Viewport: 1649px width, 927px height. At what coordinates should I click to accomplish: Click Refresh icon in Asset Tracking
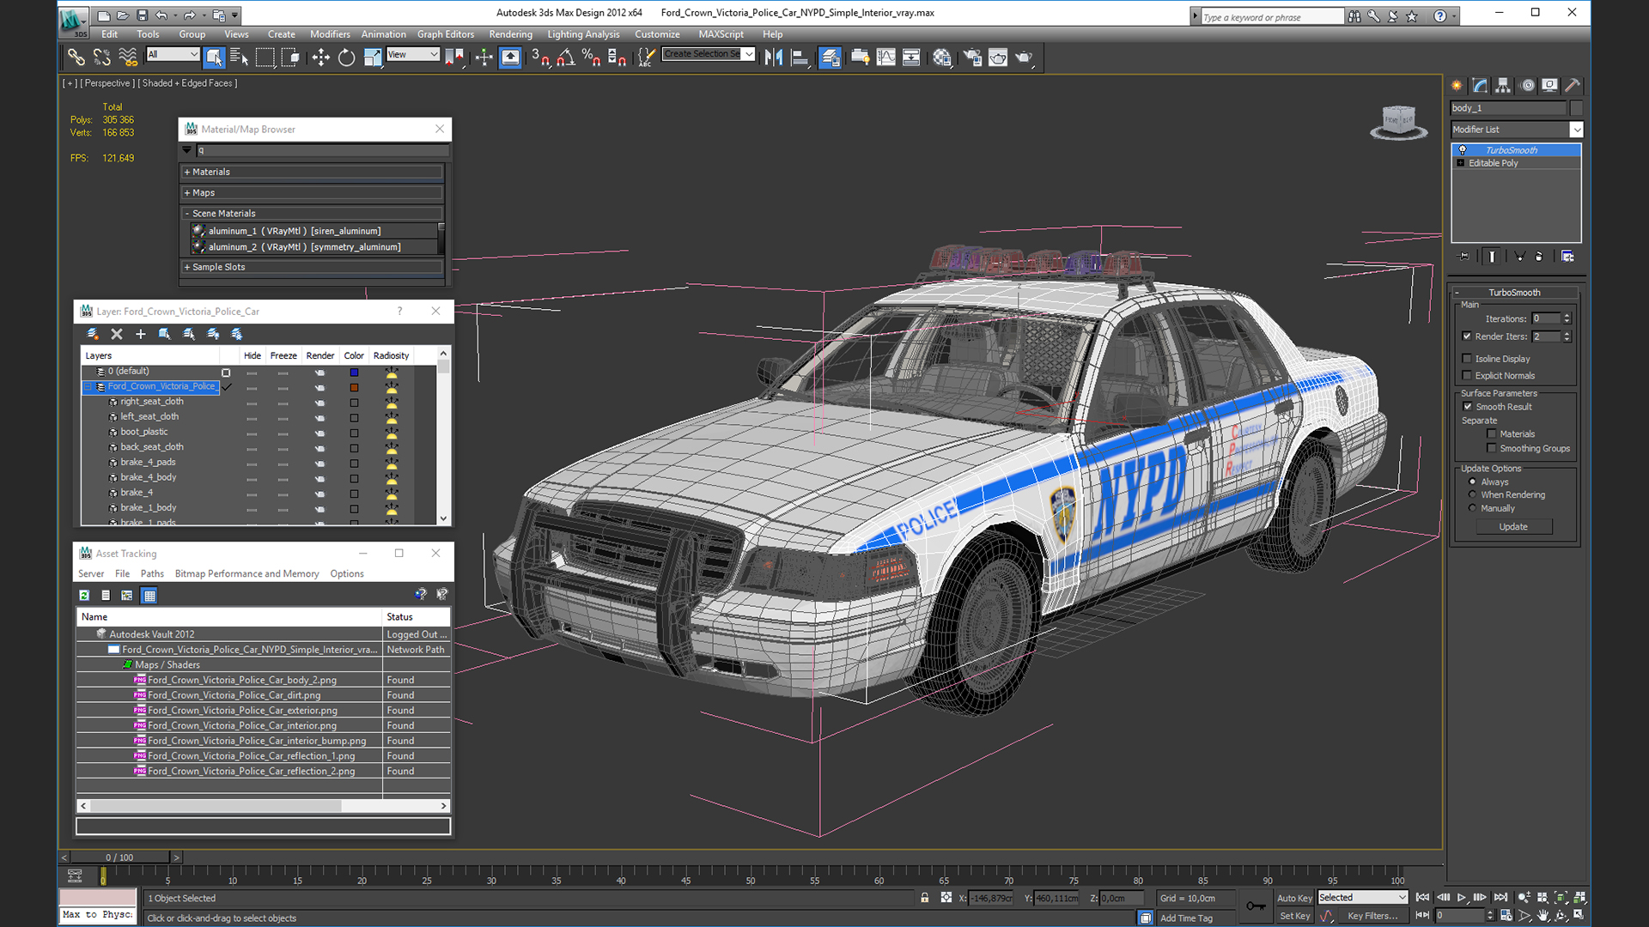(84, 595)
